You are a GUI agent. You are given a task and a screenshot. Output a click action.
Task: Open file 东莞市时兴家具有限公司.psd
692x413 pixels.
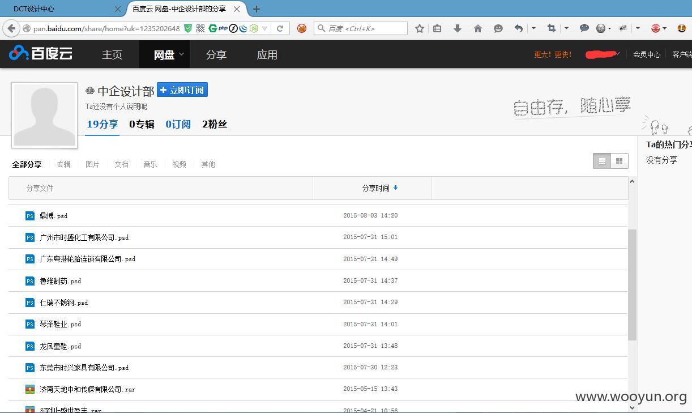84,368
